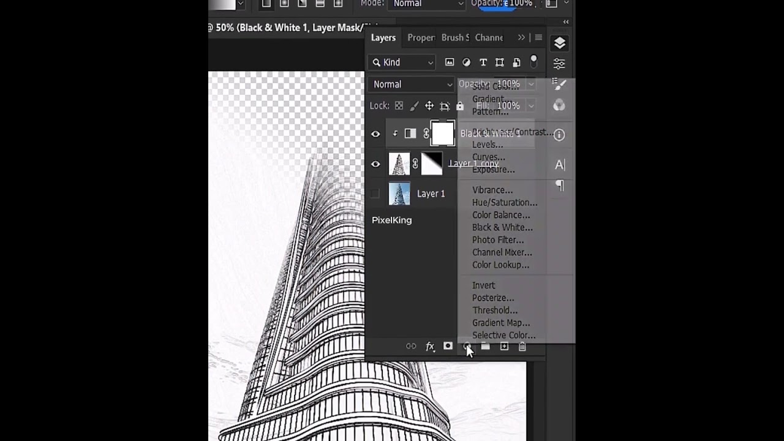Show the hidden Layer 1

coord(375,194)
